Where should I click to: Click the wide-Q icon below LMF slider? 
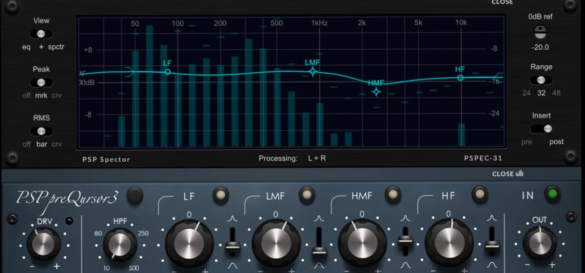pyautogui.click(x=319, y=266)
